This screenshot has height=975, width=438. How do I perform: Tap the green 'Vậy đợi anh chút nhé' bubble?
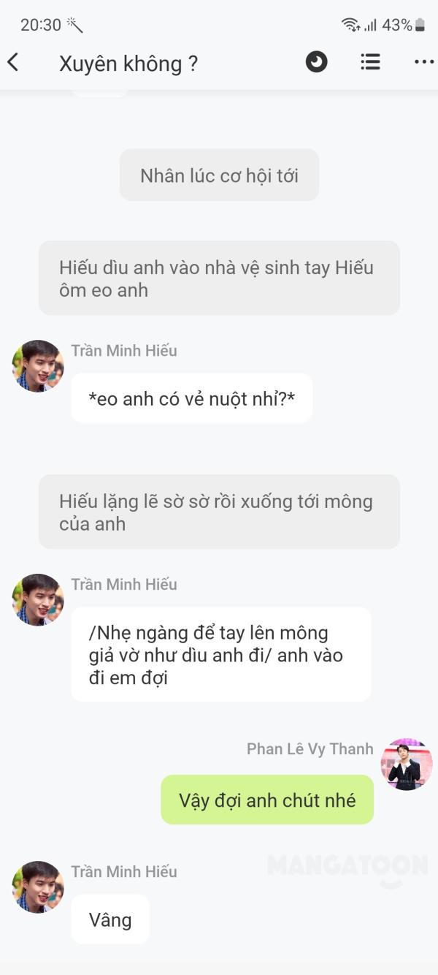[267, 800]
